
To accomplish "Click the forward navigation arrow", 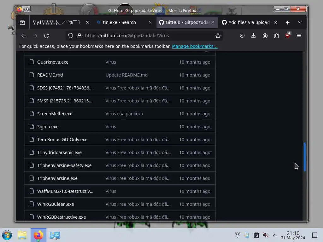I will (35, 36).
